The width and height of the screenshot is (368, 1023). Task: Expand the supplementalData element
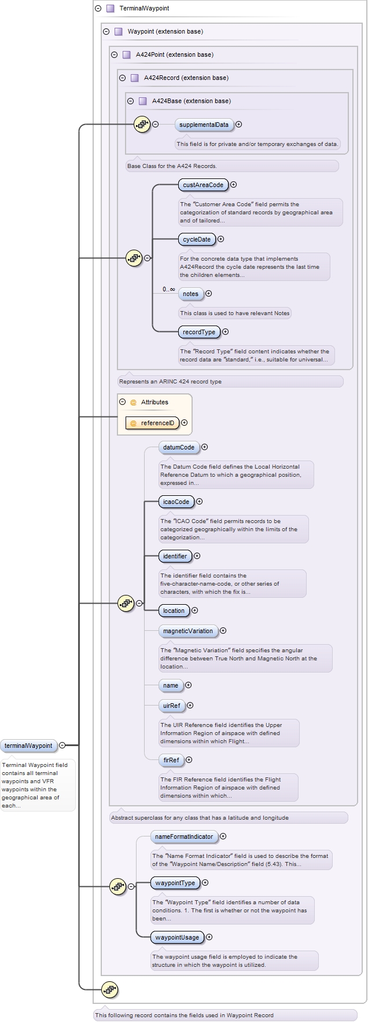pyautogui.click(x=238, y=125)
